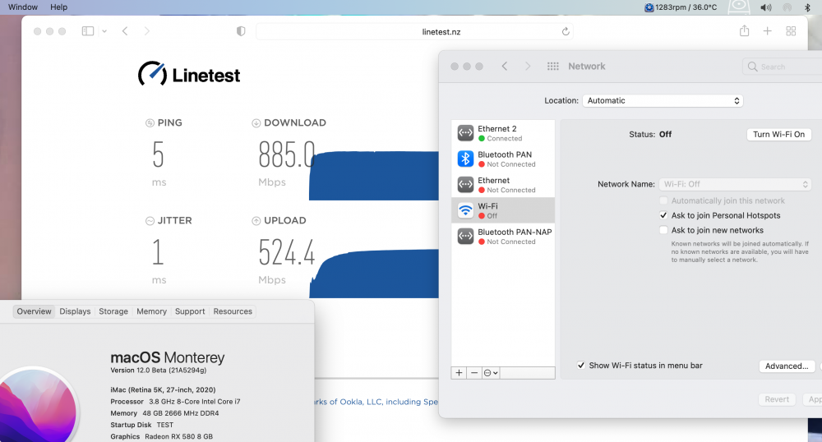Click the linetest.nz address bar
Image resolution: width=822 pixels, height=442 pixels.
414,31
